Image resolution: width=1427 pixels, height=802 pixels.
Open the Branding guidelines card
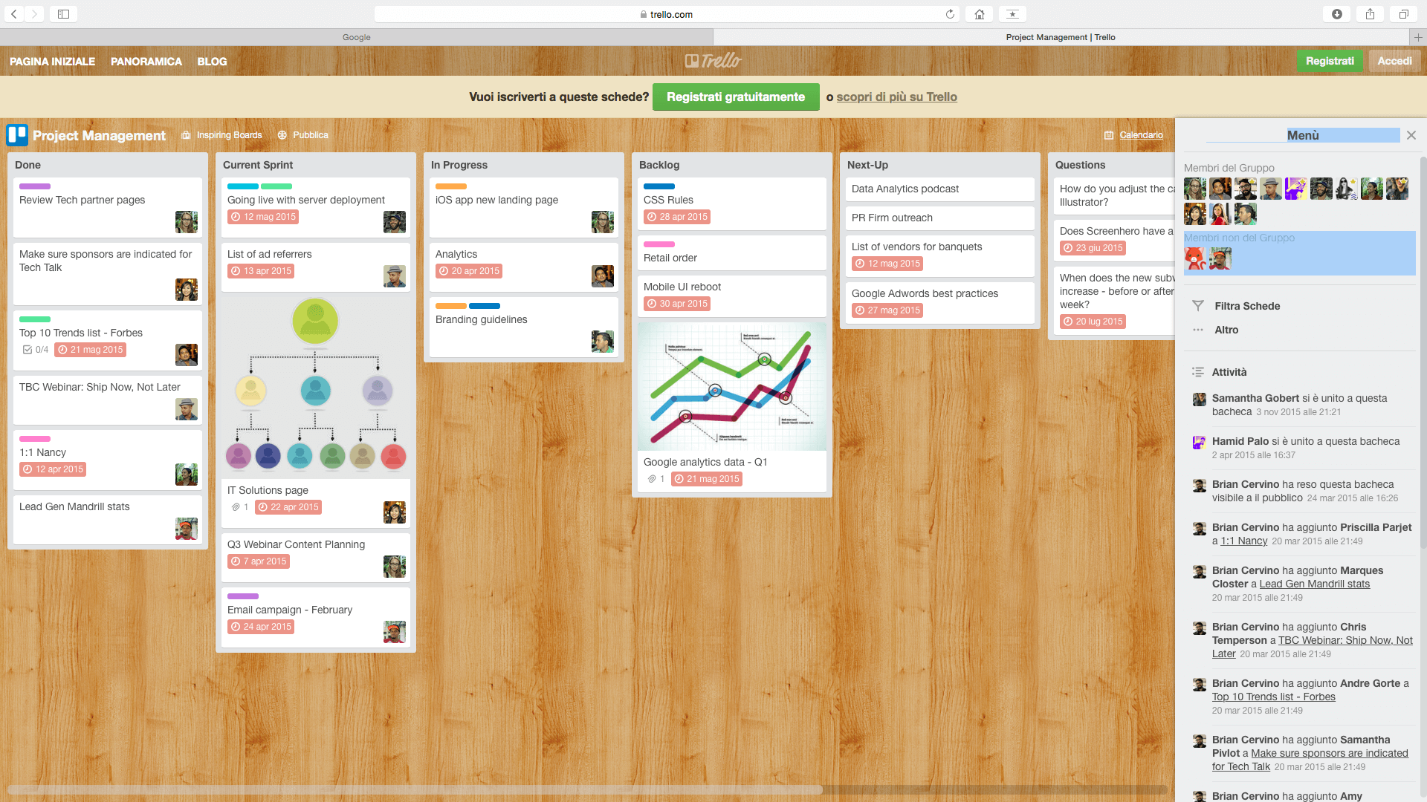pyautogui.click(x=524, y=327)
